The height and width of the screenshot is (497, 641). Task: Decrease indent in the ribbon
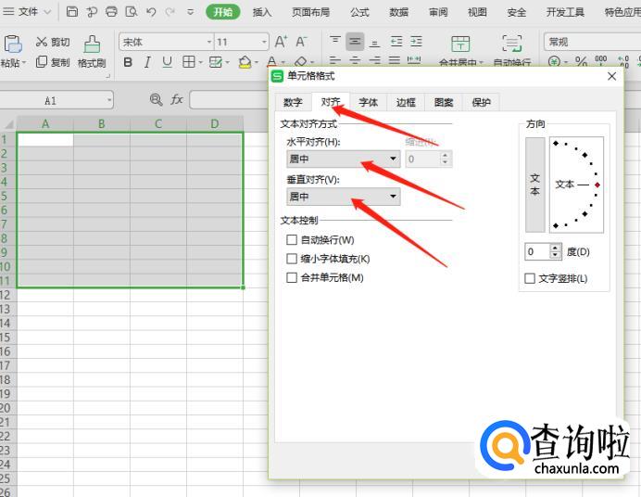click(396, 42)
